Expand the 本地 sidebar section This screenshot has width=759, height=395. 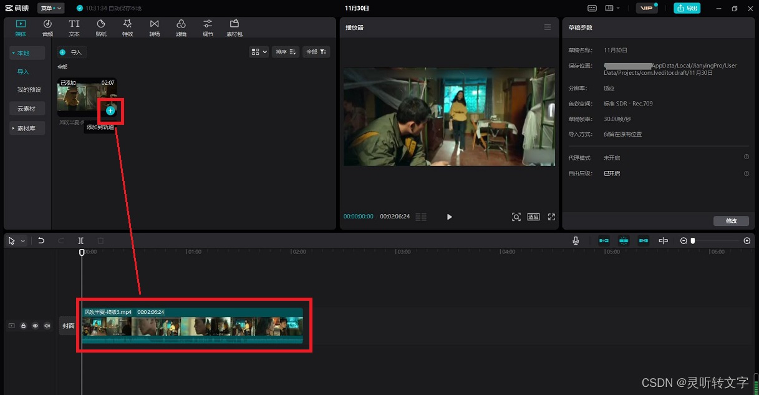click(x=27, y=53)
